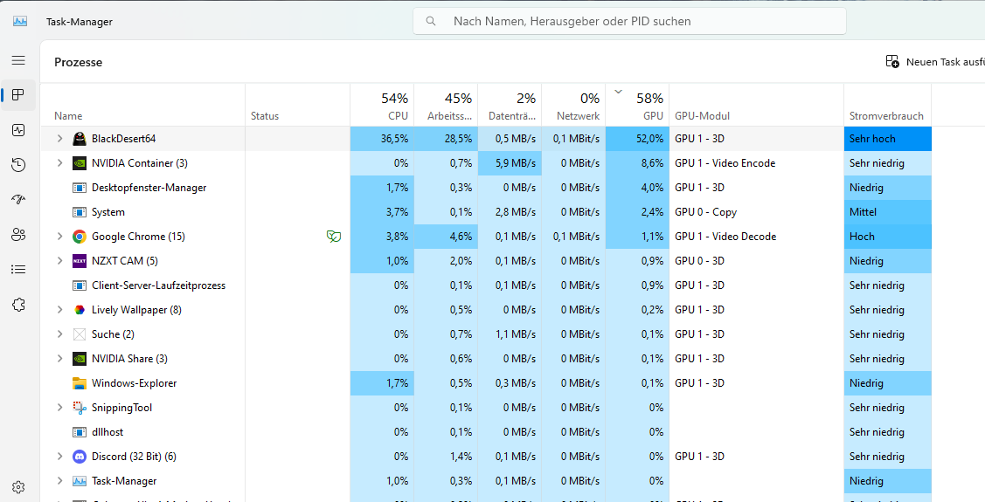The width and height of the screenshot is (985, 502).
Task: Open Settings gear in sidebar
Action: tap(18, 487)
